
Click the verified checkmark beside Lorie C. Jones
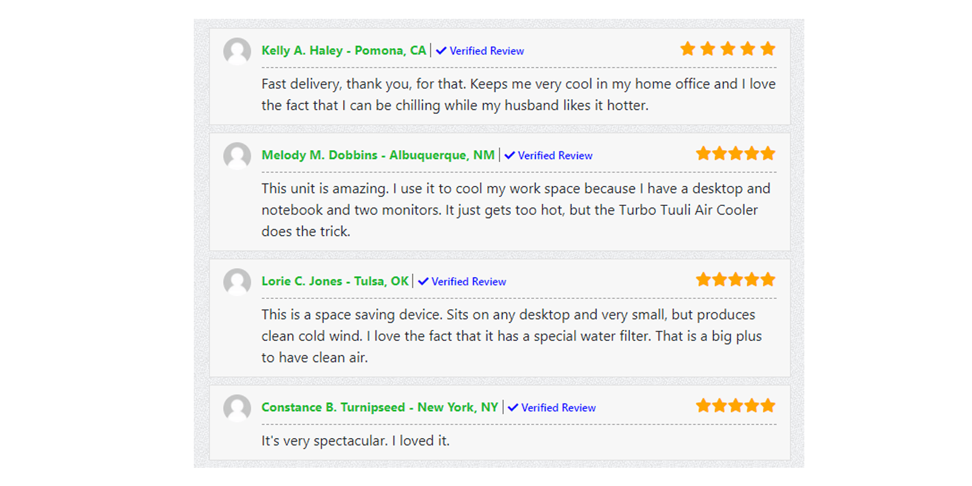click(423, 281)
